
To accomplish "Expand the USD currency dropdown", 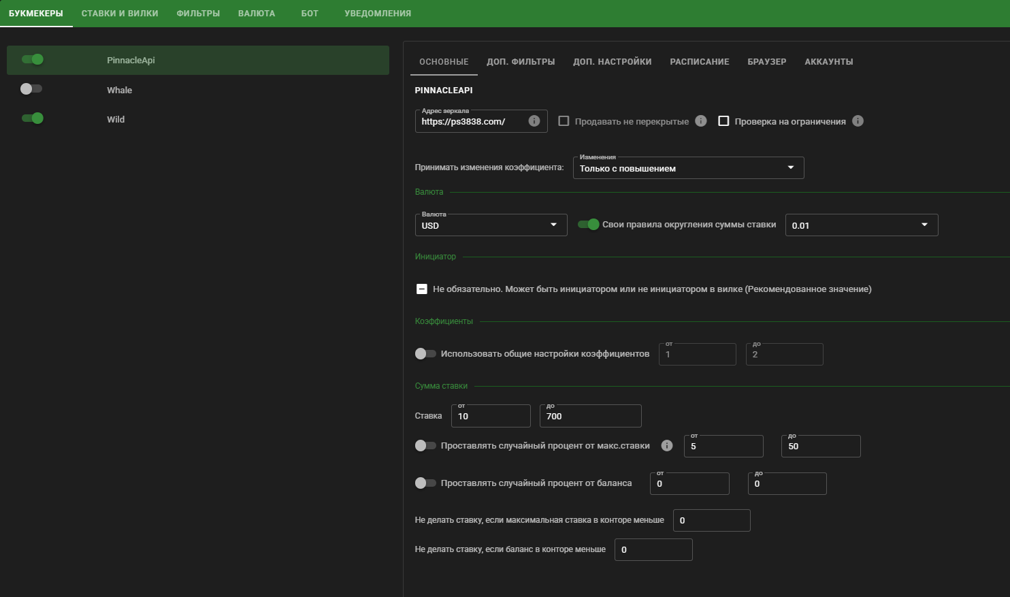I will pyautogui.click(x=491, y=225).
